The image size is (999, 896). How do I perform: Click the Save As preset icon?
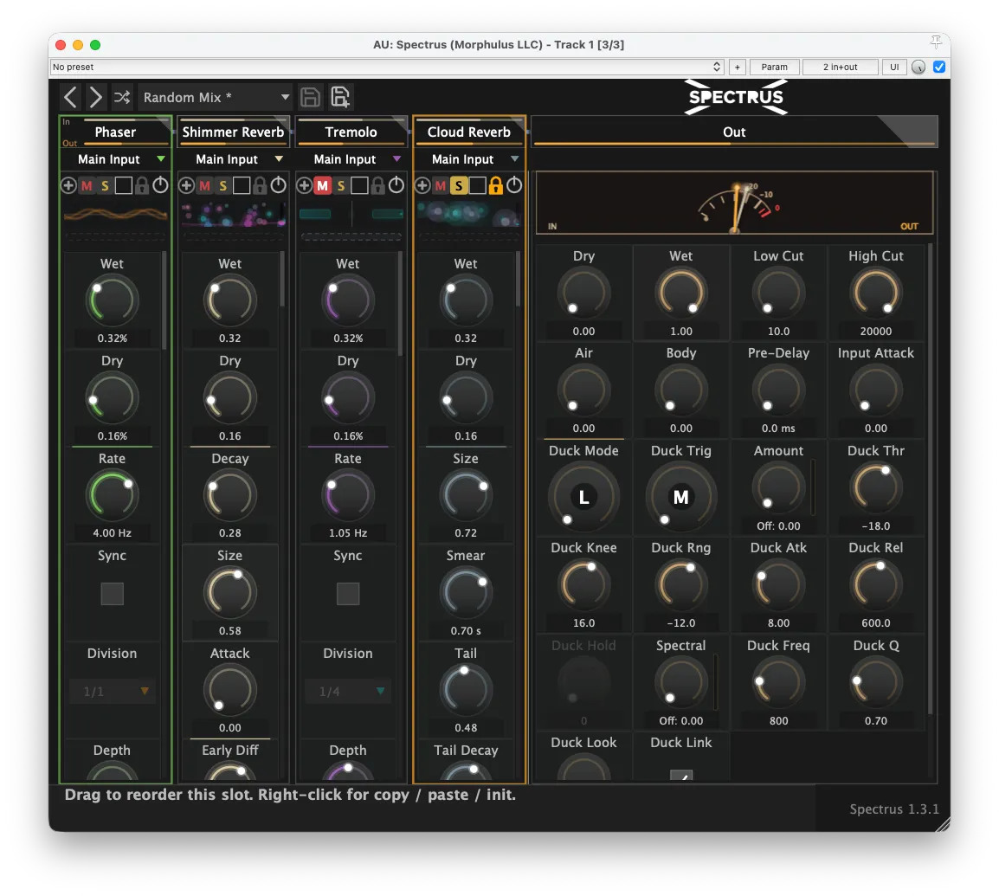(340, 97)
